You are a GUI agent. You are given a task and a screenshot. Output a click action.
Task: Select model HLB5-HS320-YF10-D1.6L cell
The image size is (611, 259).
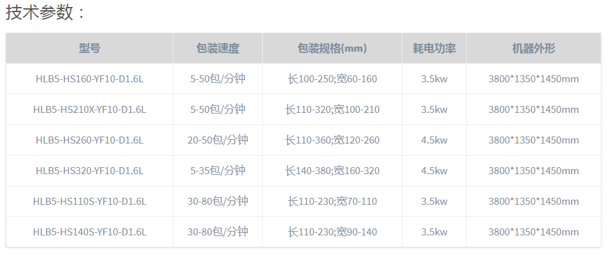click(90, 170)
